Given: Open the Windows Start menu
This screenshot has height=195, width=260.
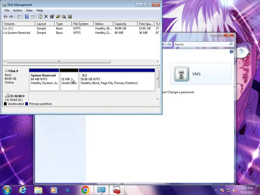Looking at the screenshot, I should click(x=7, y=190).
